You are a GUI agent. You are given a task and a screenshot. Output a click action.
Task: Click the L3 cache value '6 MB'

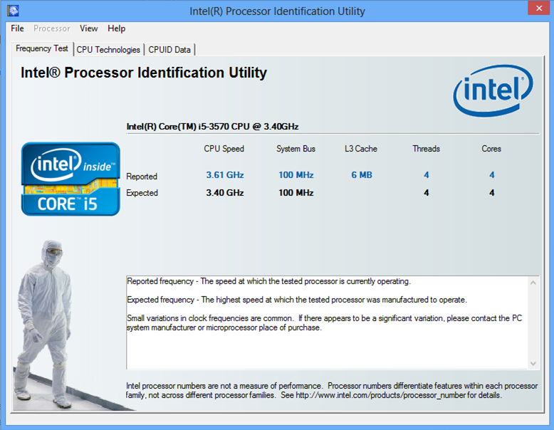362,175
